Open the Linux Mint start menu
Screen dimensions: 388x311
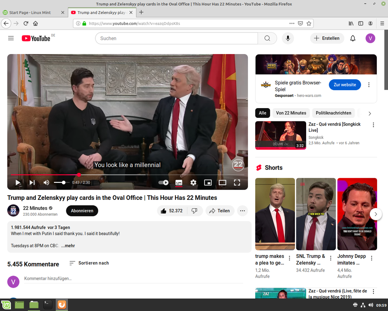6,305
